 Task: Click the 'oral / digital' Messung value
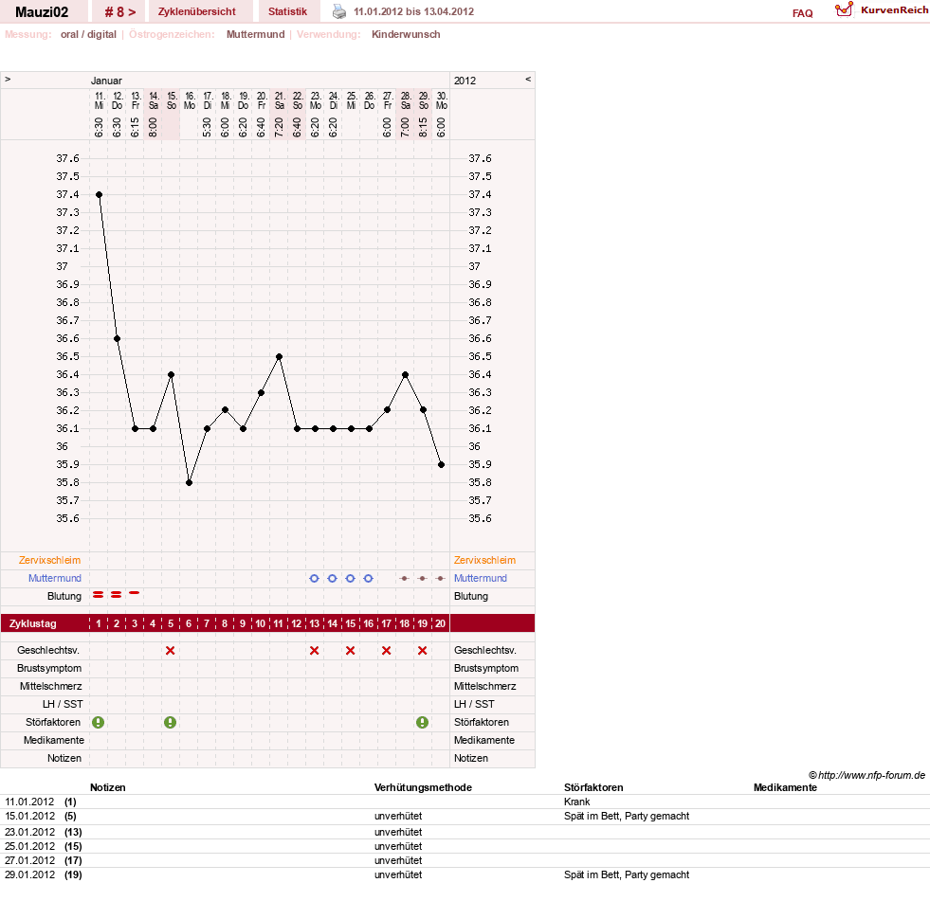(88, 34)
